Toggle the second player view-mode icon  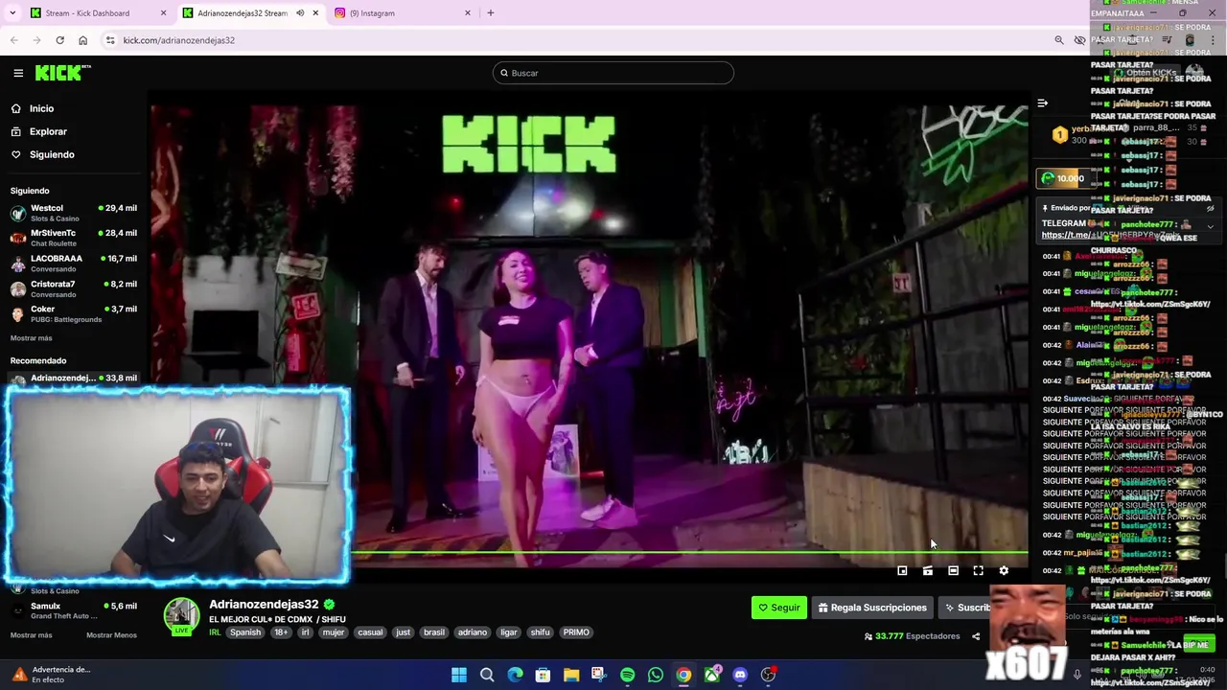(928, 571)
